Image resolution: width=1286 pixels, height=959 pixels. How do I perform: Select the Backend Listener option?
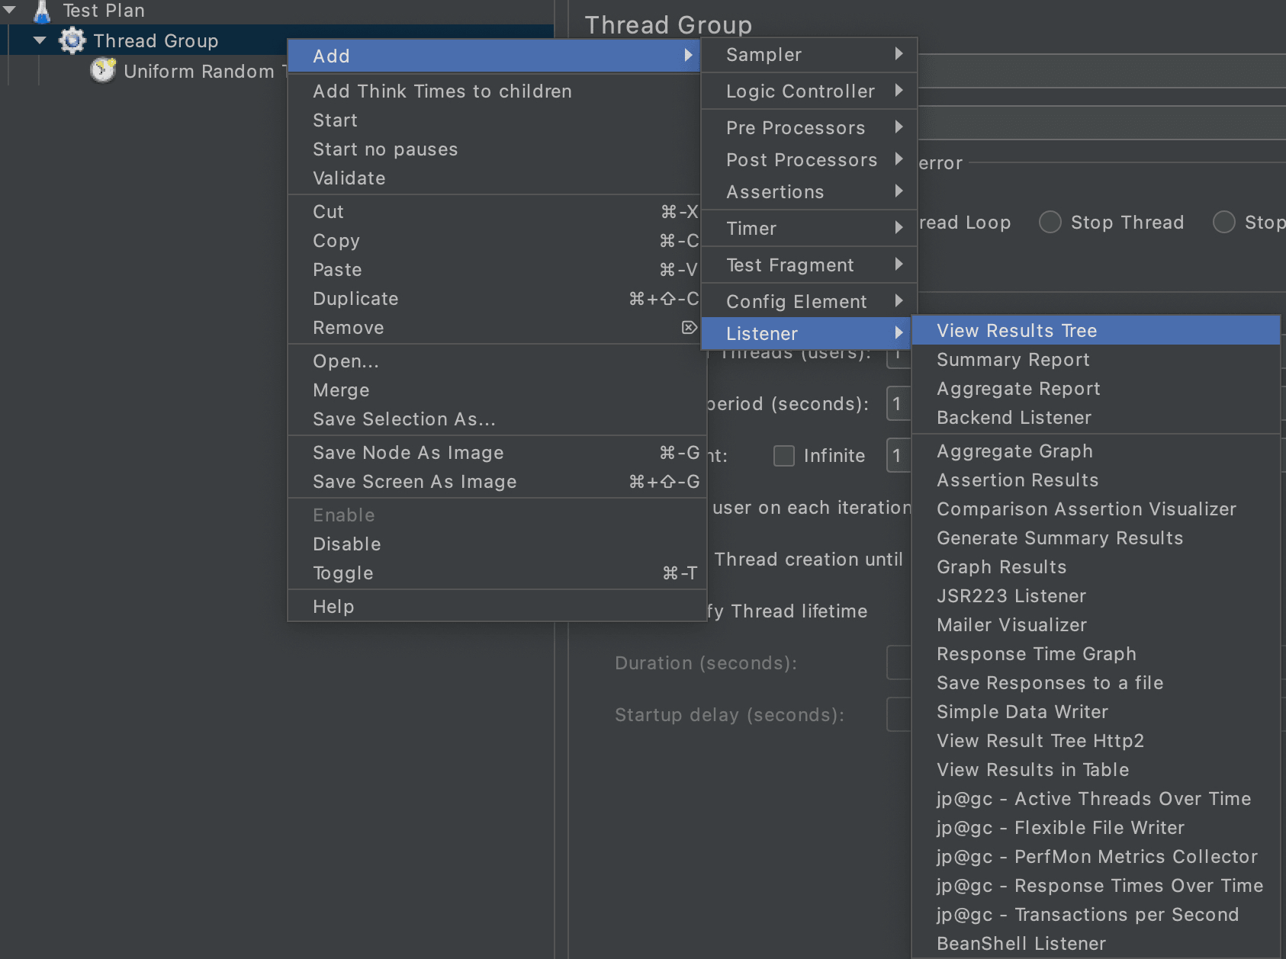(x=1014, y=417)
